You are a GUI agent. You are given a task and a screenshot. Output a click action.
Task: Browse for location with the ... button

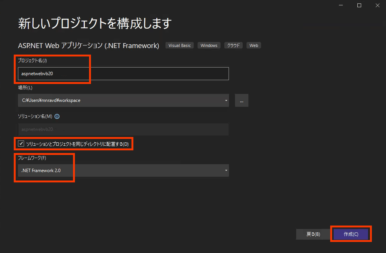point(242,100)
